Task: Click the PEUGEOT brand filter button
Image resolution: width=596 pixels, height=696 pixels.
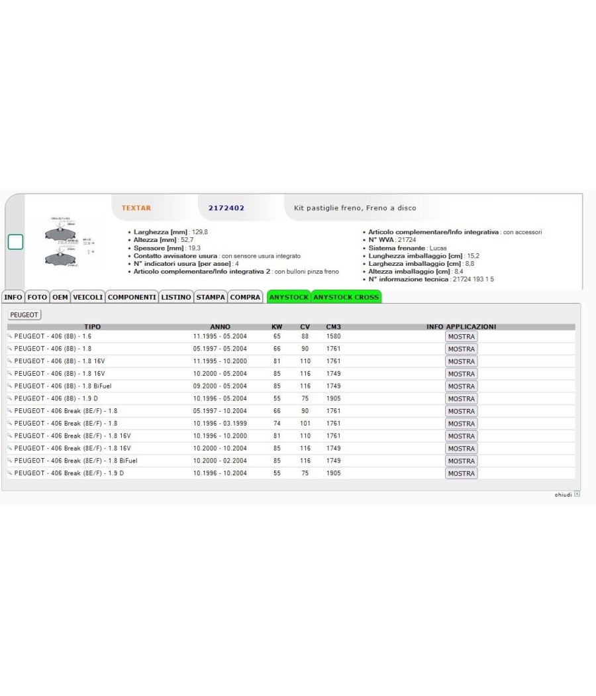Action: 25,315
